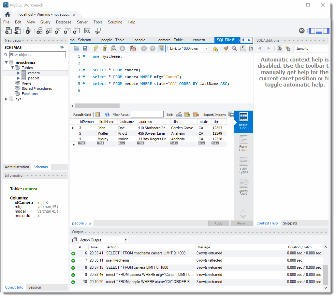Viewport: 336px width, 298px height.
Task: Edit current row pencil icon
Action: [x=179, y=115]
